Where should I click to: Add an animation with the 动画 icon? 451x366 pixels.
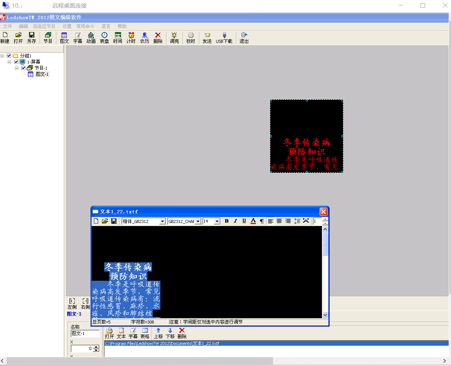coord(91,38)
